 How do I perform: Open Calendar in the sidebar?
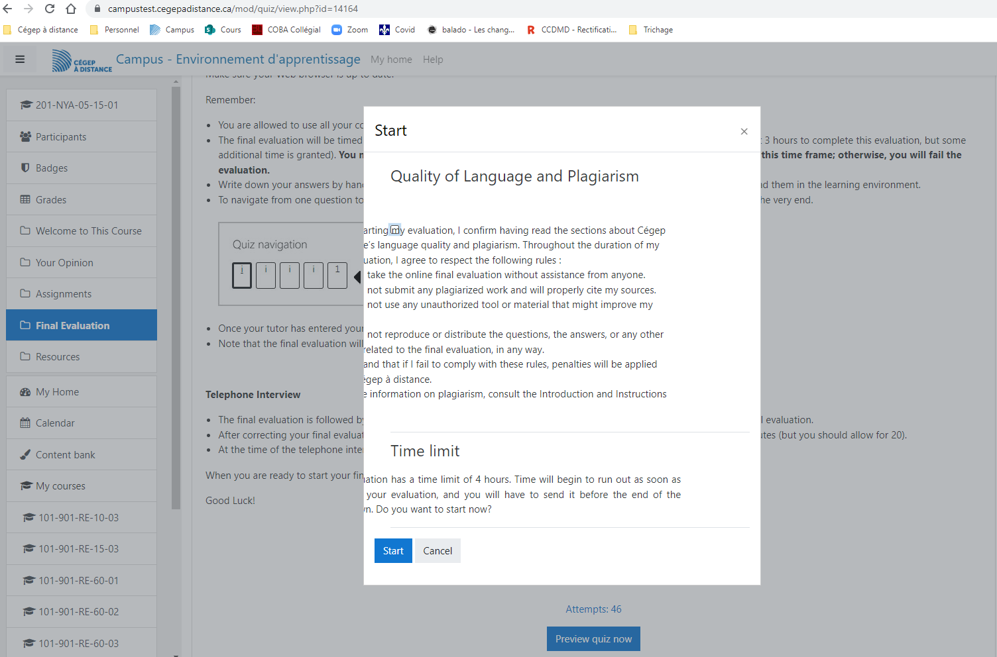55,423
